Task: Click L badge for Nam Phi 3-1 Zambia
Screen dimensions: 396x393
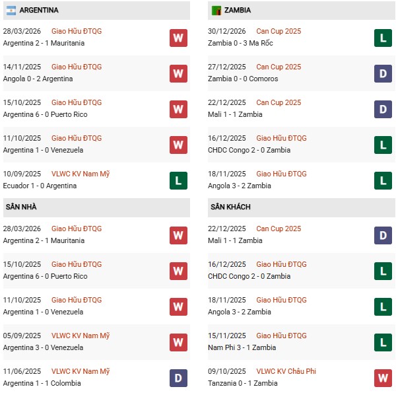Action: coord(383,342)
